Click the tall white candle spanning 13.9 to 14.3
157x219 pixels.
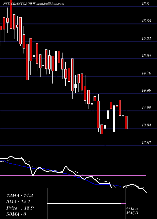click(114, 119)
